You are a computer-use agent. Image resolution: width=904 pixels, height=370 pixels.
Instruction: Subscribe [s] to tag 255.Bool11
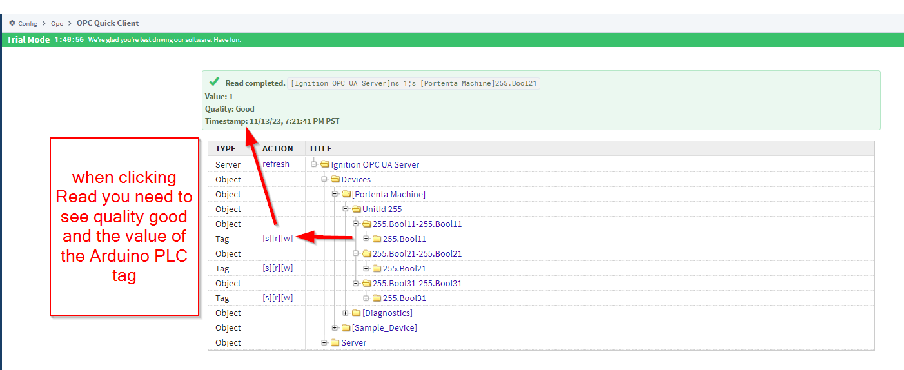pos(267,239)
